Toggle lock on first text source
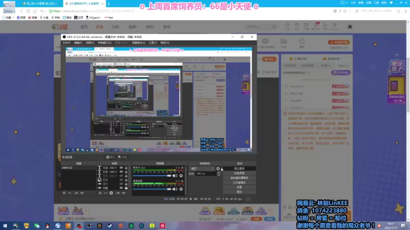Image resolution: width=410 pixels, height=230 pixels. [126, 168]
